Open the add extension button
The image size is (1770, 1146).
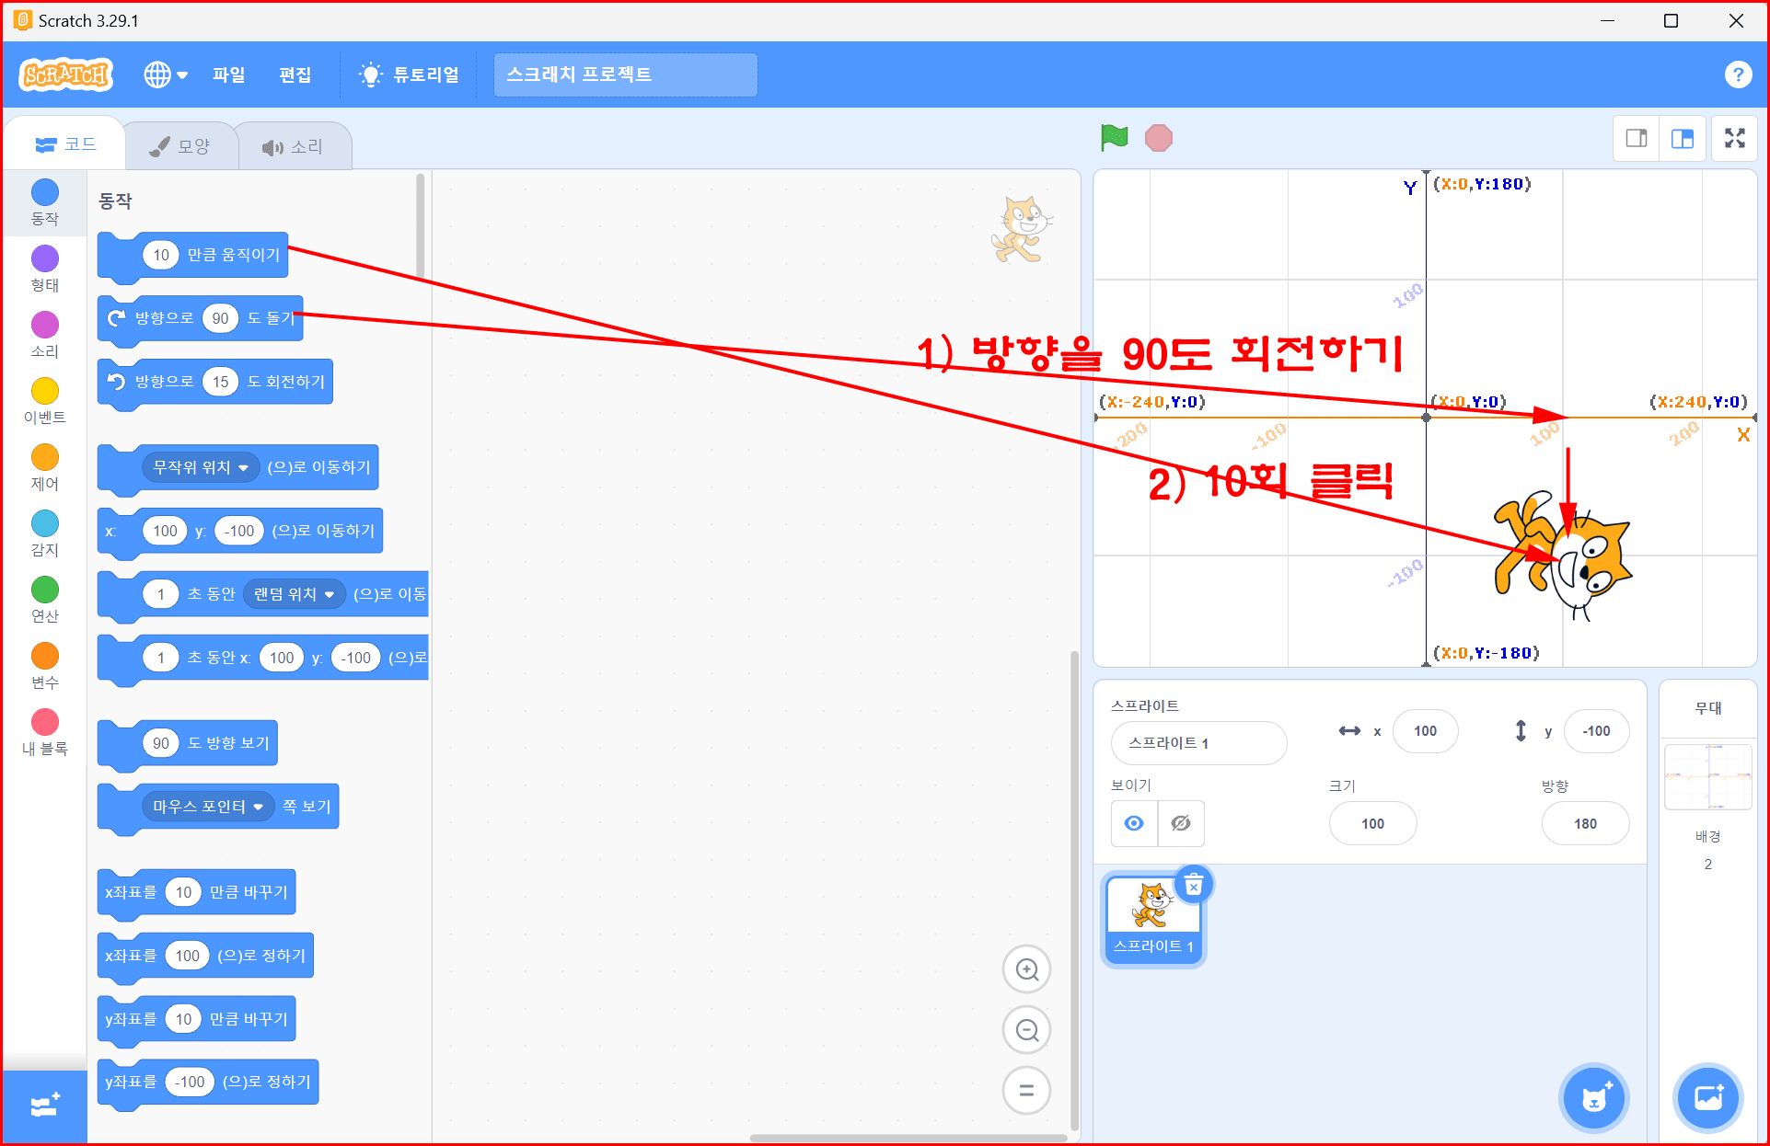44,1106
